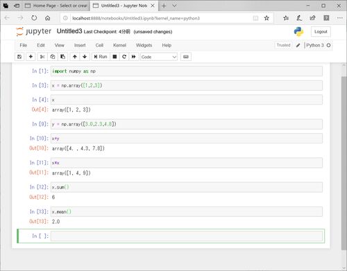The height and width of the screenshot is (271, 347).
Task: Go back in browser
Action: point(7,18)
